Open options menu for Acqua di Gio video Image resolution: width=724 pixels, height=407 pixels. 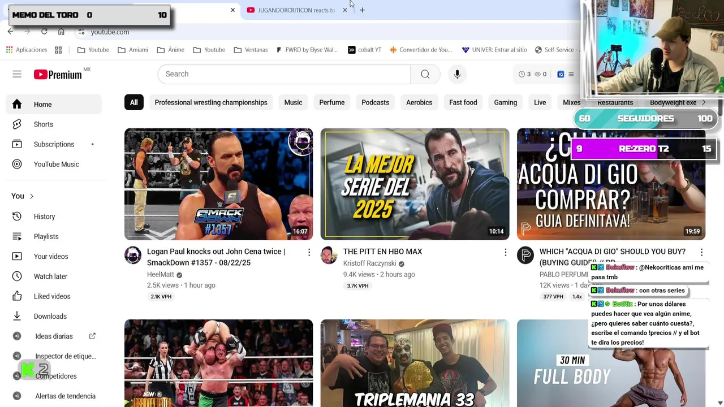coord(701,252)
